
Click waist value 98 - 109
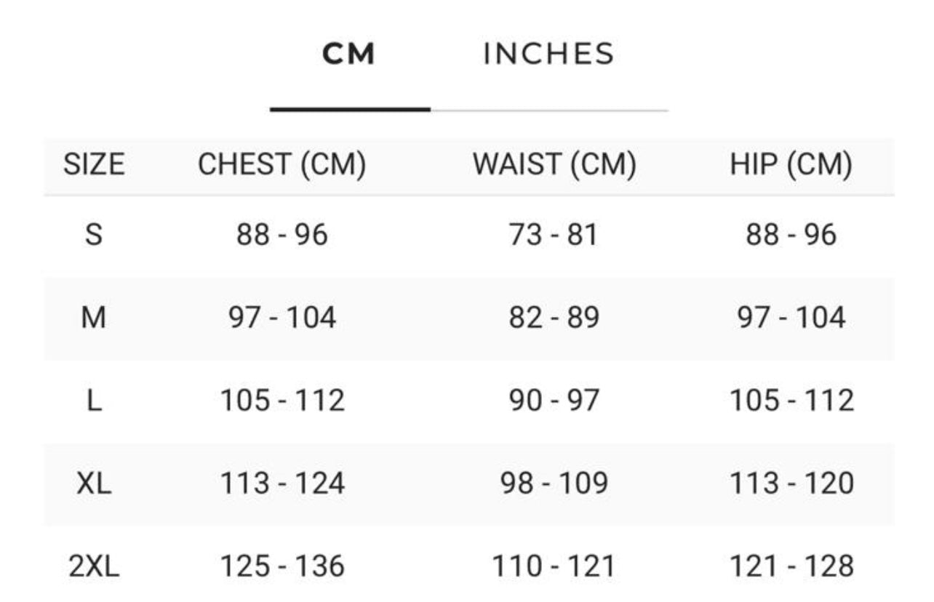coord(554,483)
